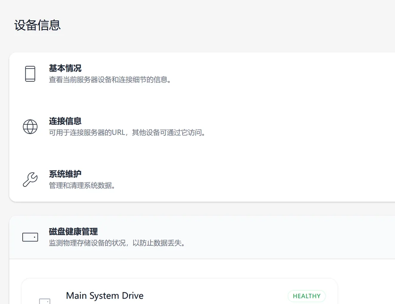Click the 设备信息 page title
This screenshot has height=304, width=395.
(37, 25)
